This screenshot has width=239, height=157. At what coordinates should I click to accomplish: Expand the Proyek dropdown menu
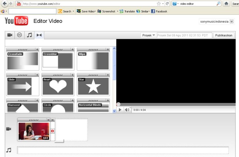[x=149, y=35]
